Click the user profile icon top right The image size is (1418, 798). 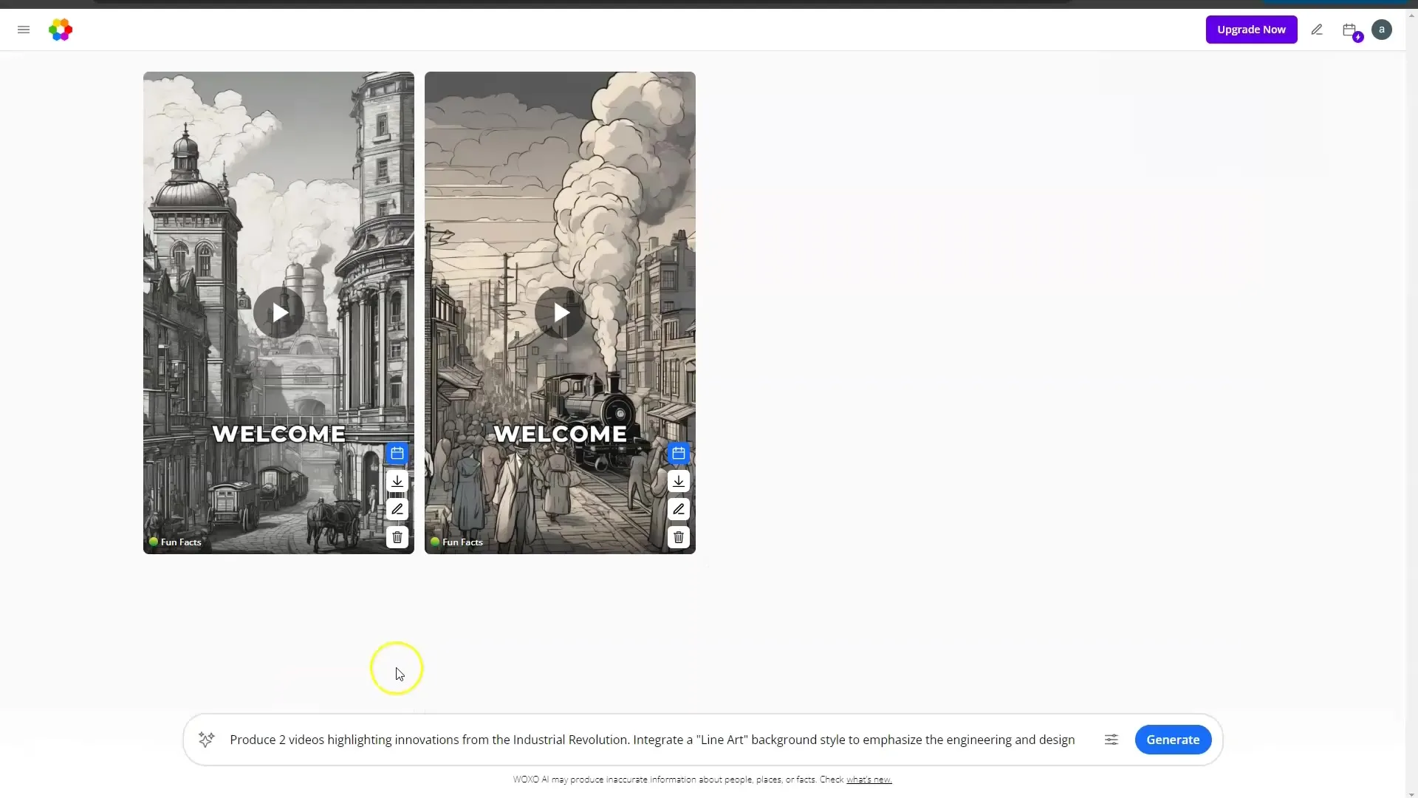pos(1382,30)
